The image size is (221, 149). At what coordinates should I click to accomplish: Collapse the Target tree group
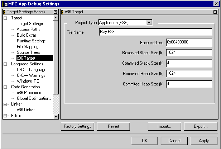pyautogui.click(x=5, y=18)
